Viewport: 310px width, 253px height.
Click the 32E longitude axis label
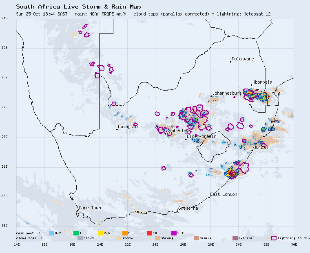pyautogui.click(x=266, y=244)
